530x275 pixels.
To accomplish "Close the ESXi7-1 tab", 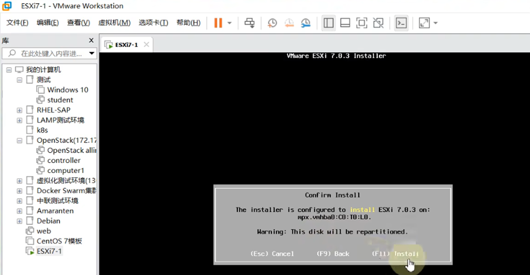I will [x=146, y=44].
